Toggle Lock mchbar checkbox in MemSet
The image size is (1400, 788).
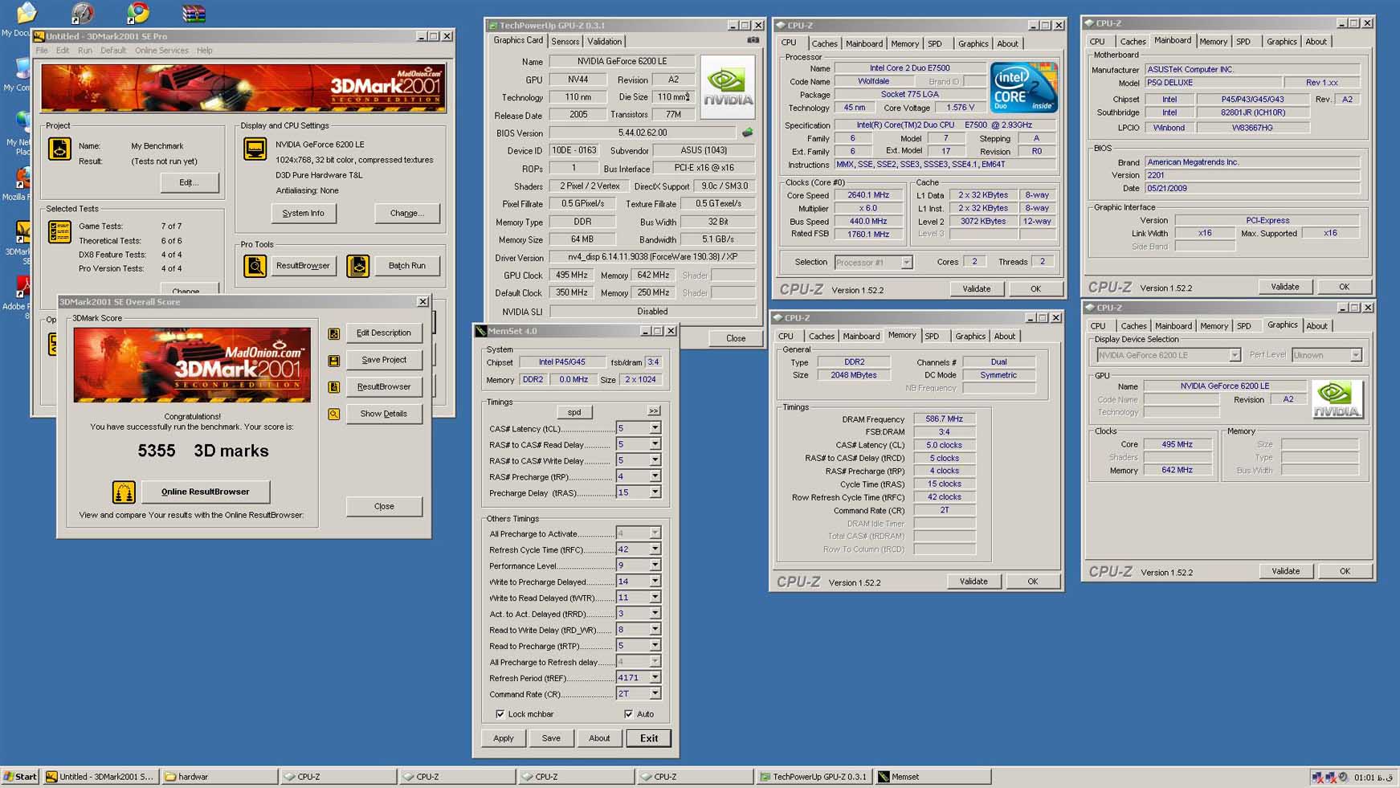(500, 714)
